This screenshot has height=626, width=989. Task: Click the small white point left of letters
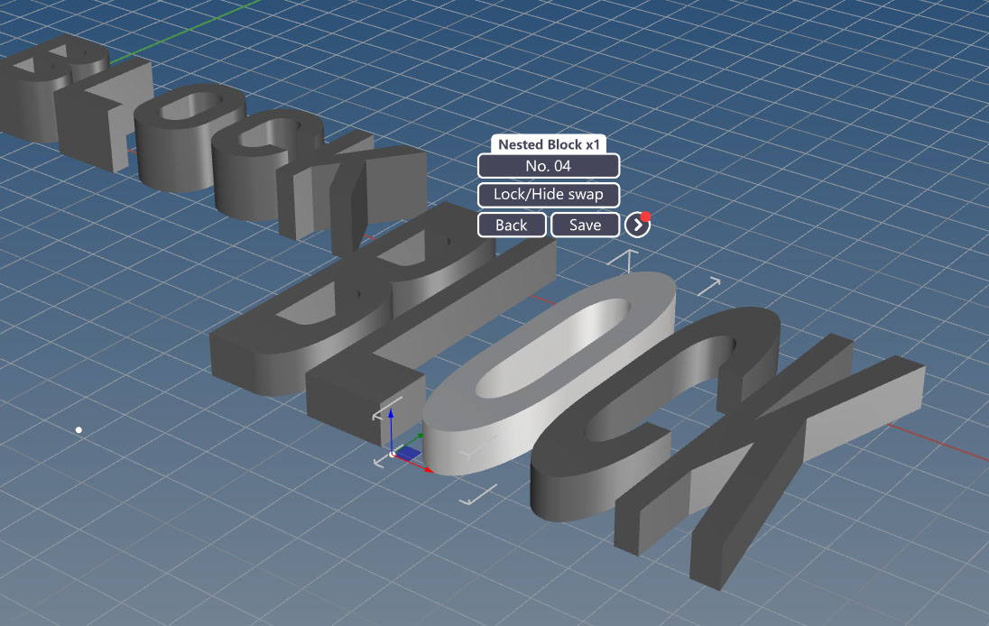tap(79, 430)
